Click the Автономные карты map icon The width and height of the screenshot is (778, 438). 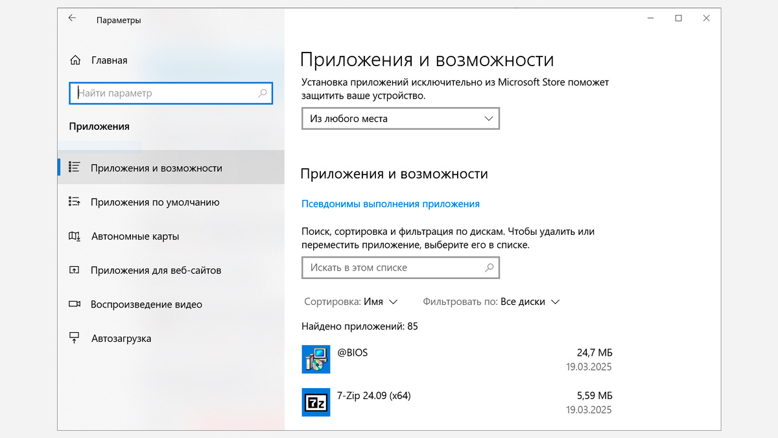[74, 236]
